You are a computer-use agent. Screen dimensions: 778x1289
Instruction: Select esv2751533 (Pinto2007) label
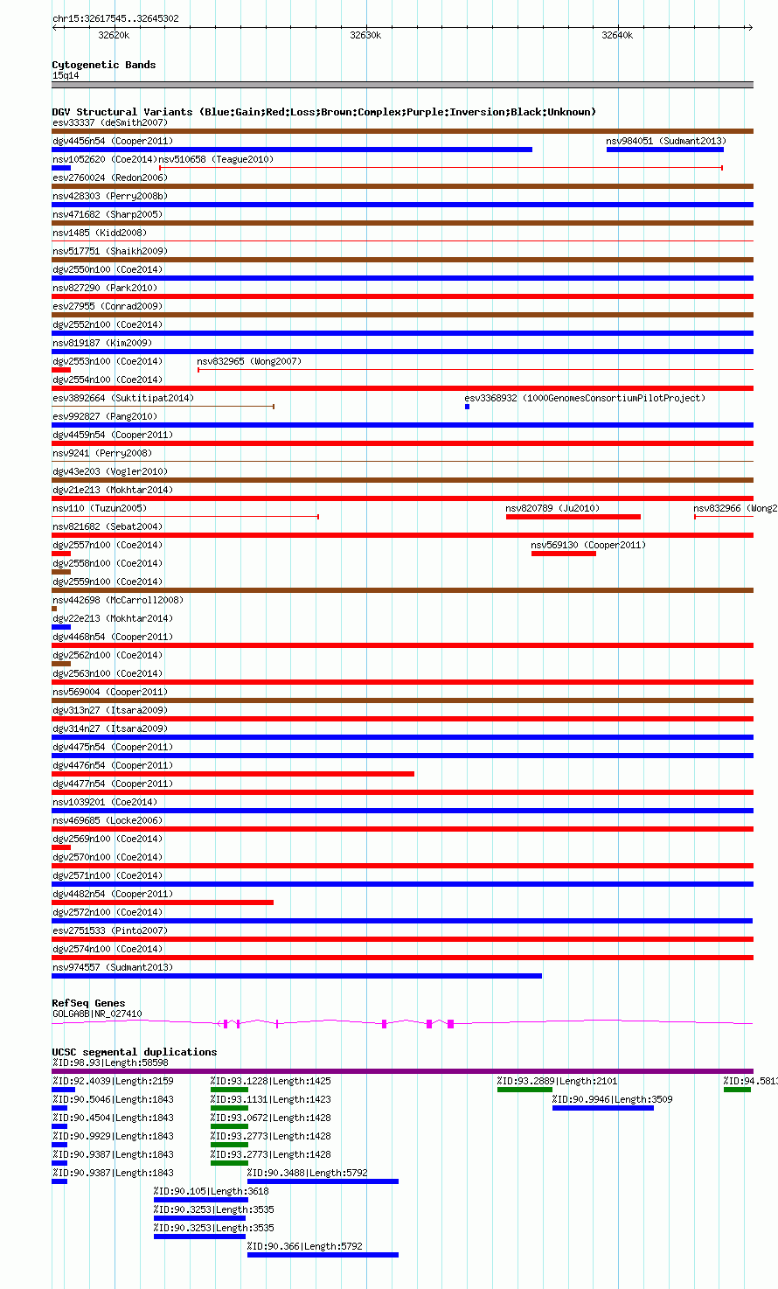tap(110, 930)
